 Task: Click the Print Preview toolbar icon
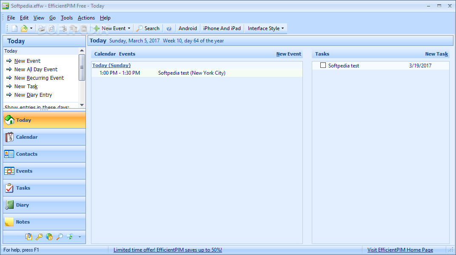pyautogui.click(x=51, y=28)
